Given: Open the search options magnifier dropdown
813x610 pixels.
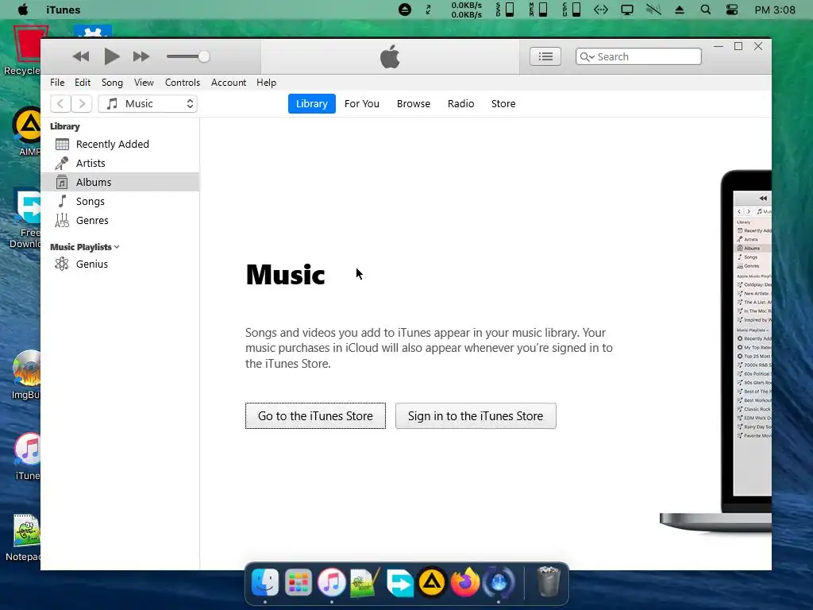Looking at the screenshot, I should click(587, 56).
